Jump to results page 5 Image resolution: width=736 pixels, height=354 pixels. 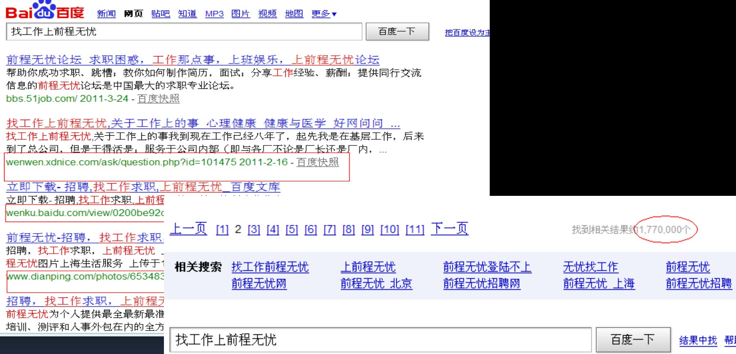point(291,229)
